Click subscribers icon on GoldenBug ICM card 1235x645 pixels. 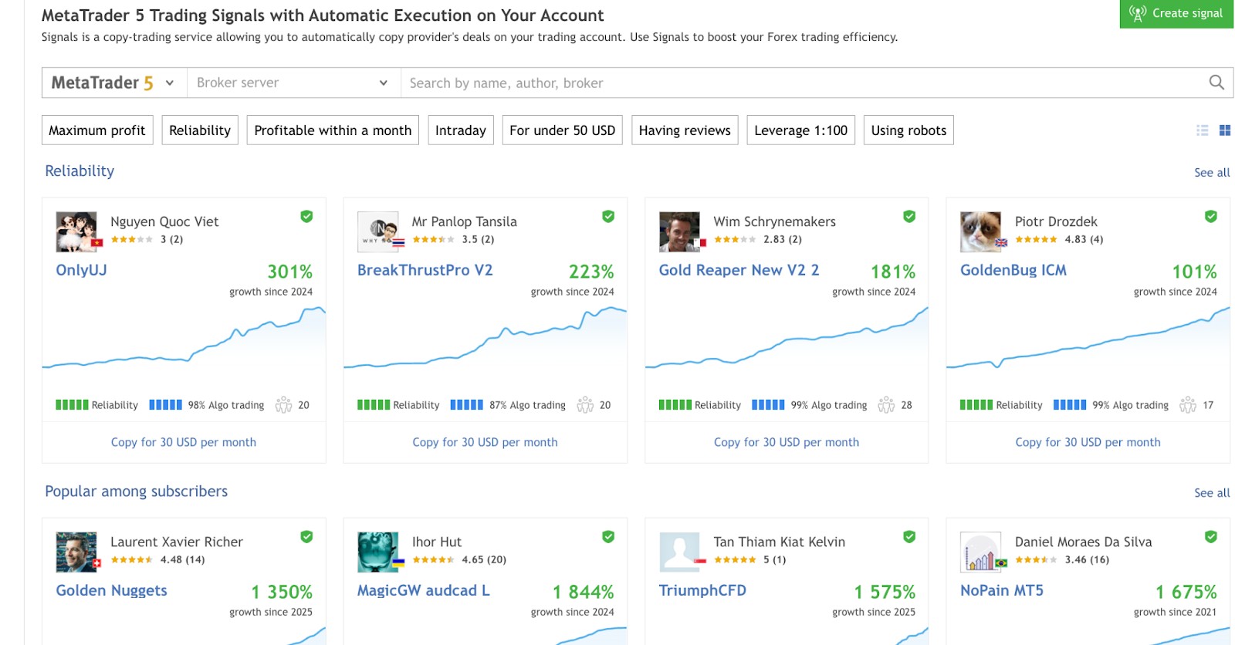pyautogui.click(x=1188, y=405)
